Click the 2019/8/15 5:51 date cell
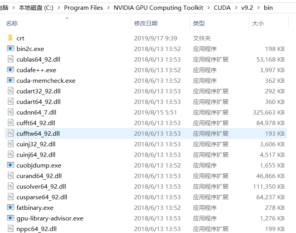This screenshot has width=296, height=233. point(155,112)
